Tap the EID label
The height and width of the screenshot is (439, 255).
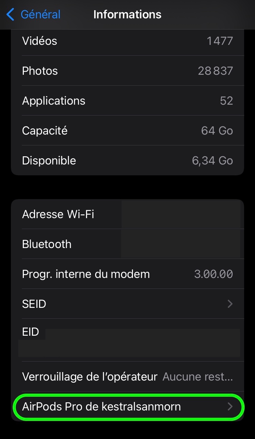(31, 332)
